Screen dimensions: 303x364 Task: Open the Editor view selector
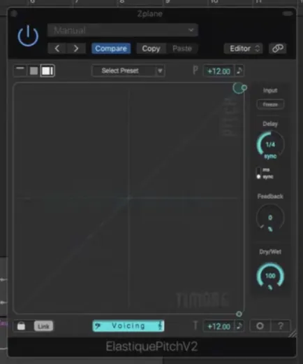tap(244, 48)
